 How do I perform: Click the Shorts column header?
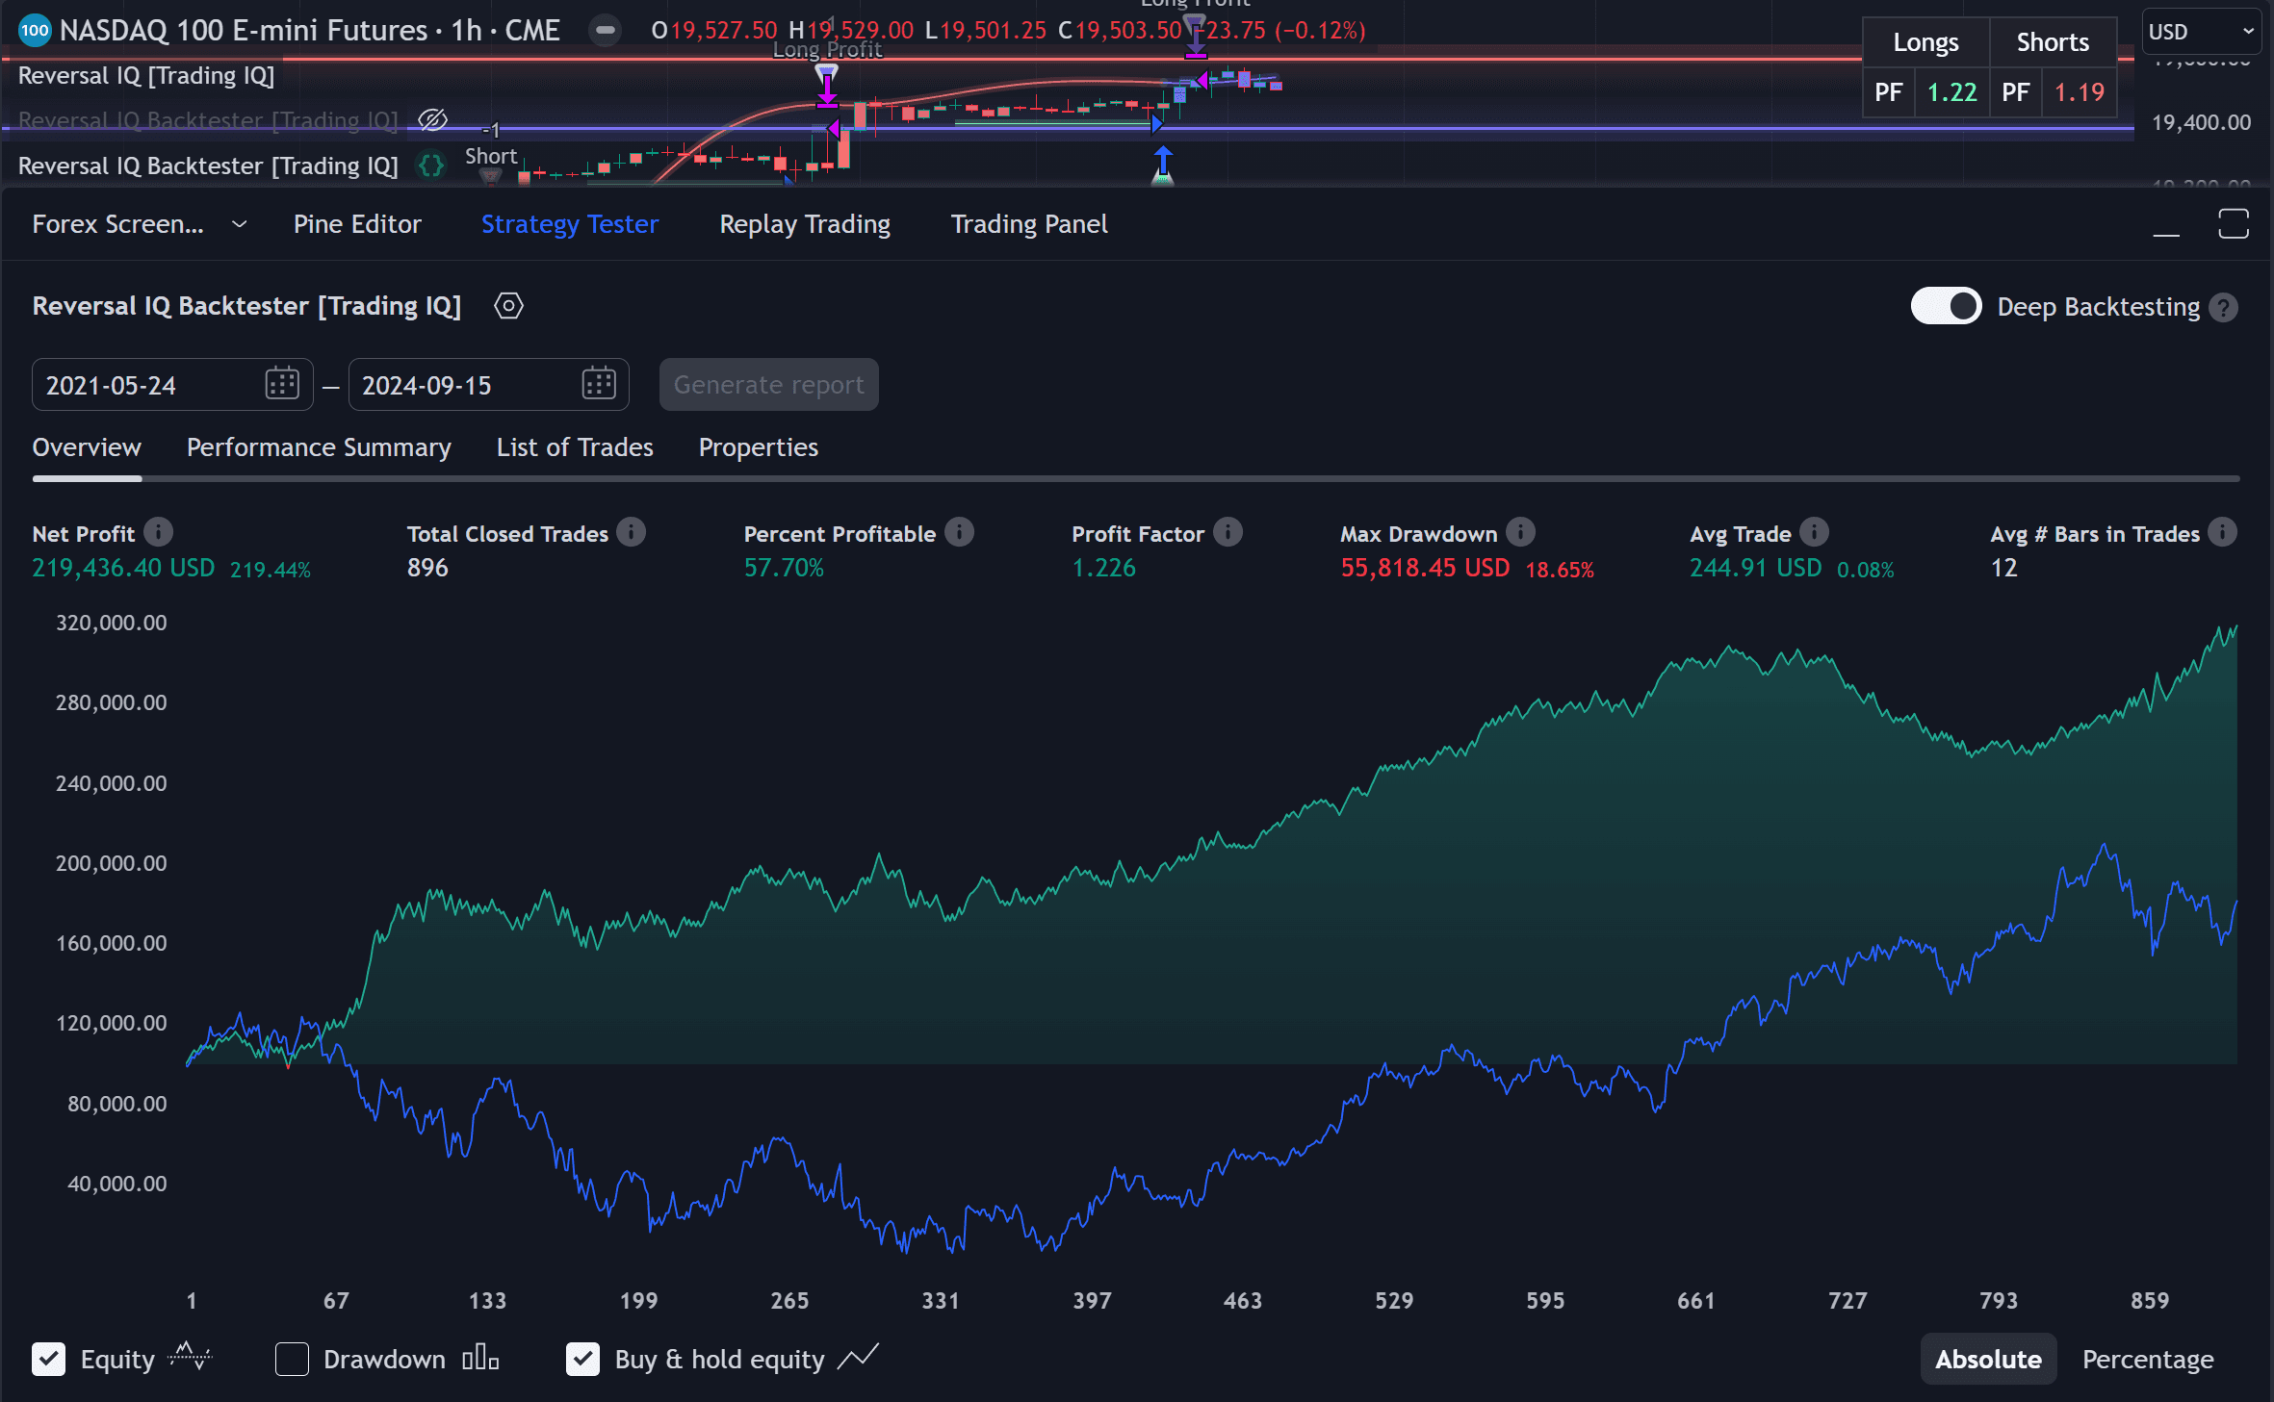(2053, 42)
